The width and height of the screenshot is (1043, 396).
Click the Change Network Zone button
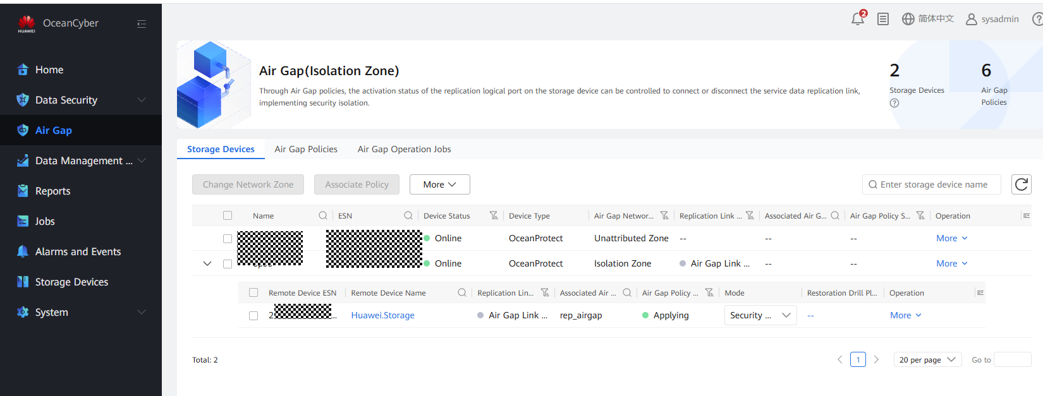(248, 184)
